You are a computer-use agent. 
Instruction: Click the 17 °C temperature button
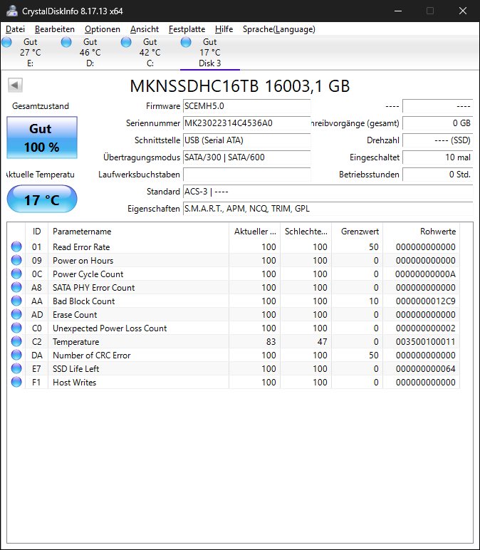[42, 199]
